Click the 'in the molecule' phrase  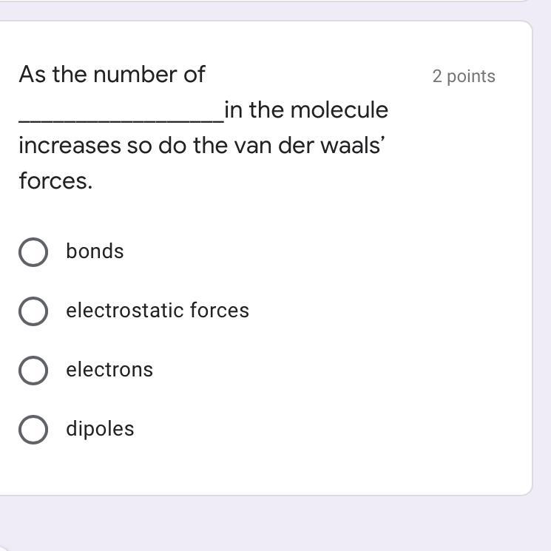306,110
